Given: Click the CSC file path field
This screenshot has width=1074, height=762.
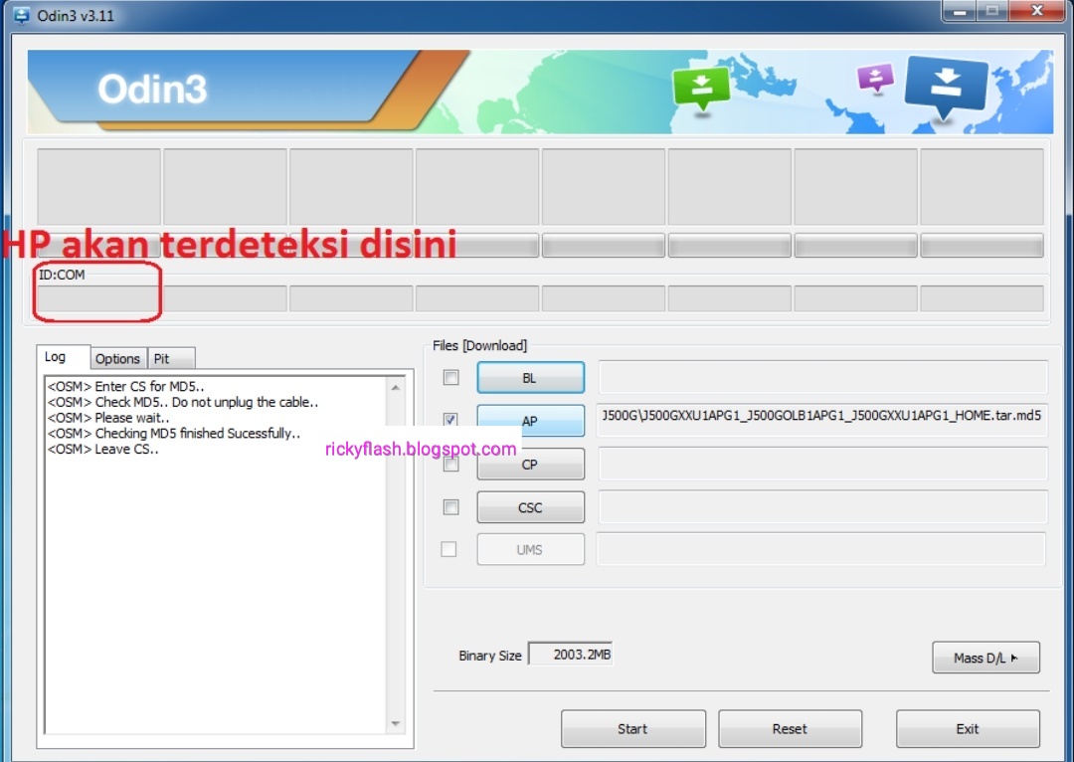Looking at the screenshot, I should click(x=823, y=506).
